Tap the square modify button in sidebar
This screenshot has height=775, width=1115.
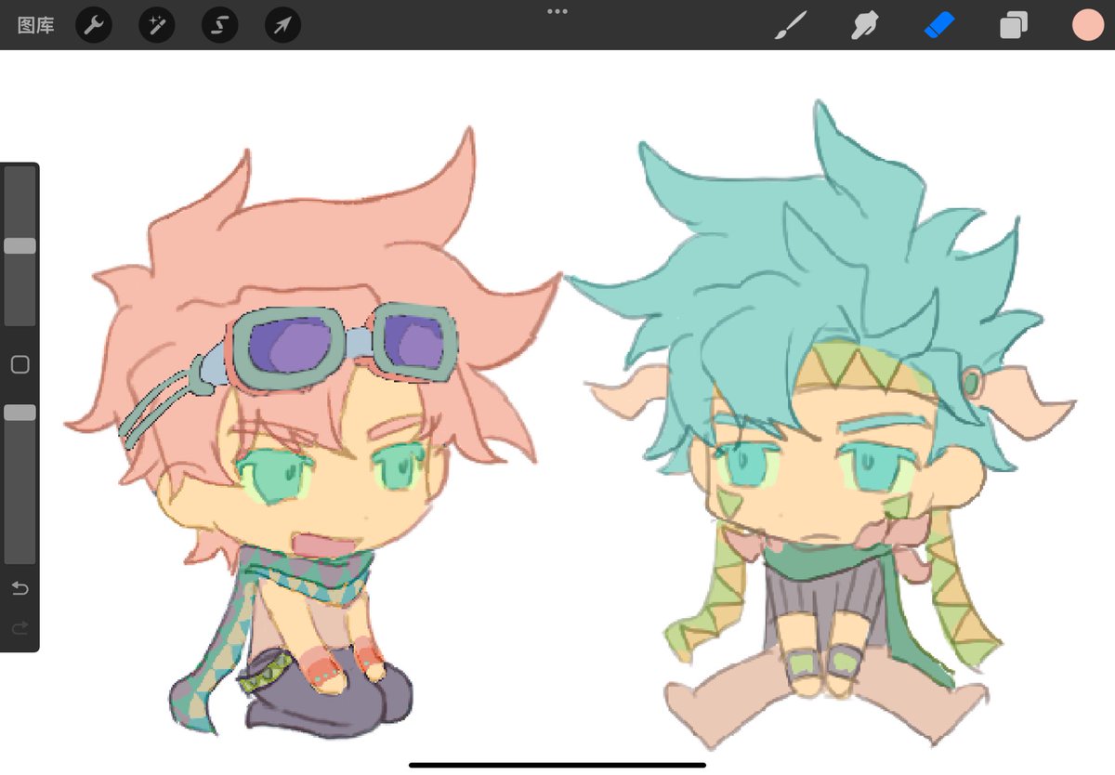tap(20, 364)
